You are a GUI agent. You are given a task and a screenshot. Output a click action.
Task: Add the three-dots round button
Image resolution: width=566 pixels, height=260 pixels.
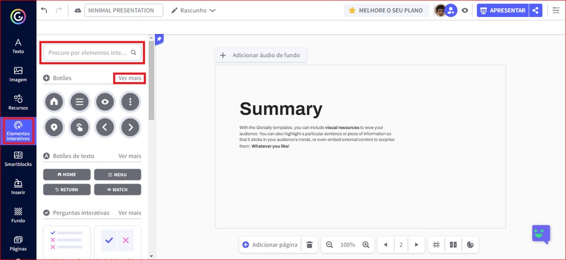coord(130,102)
